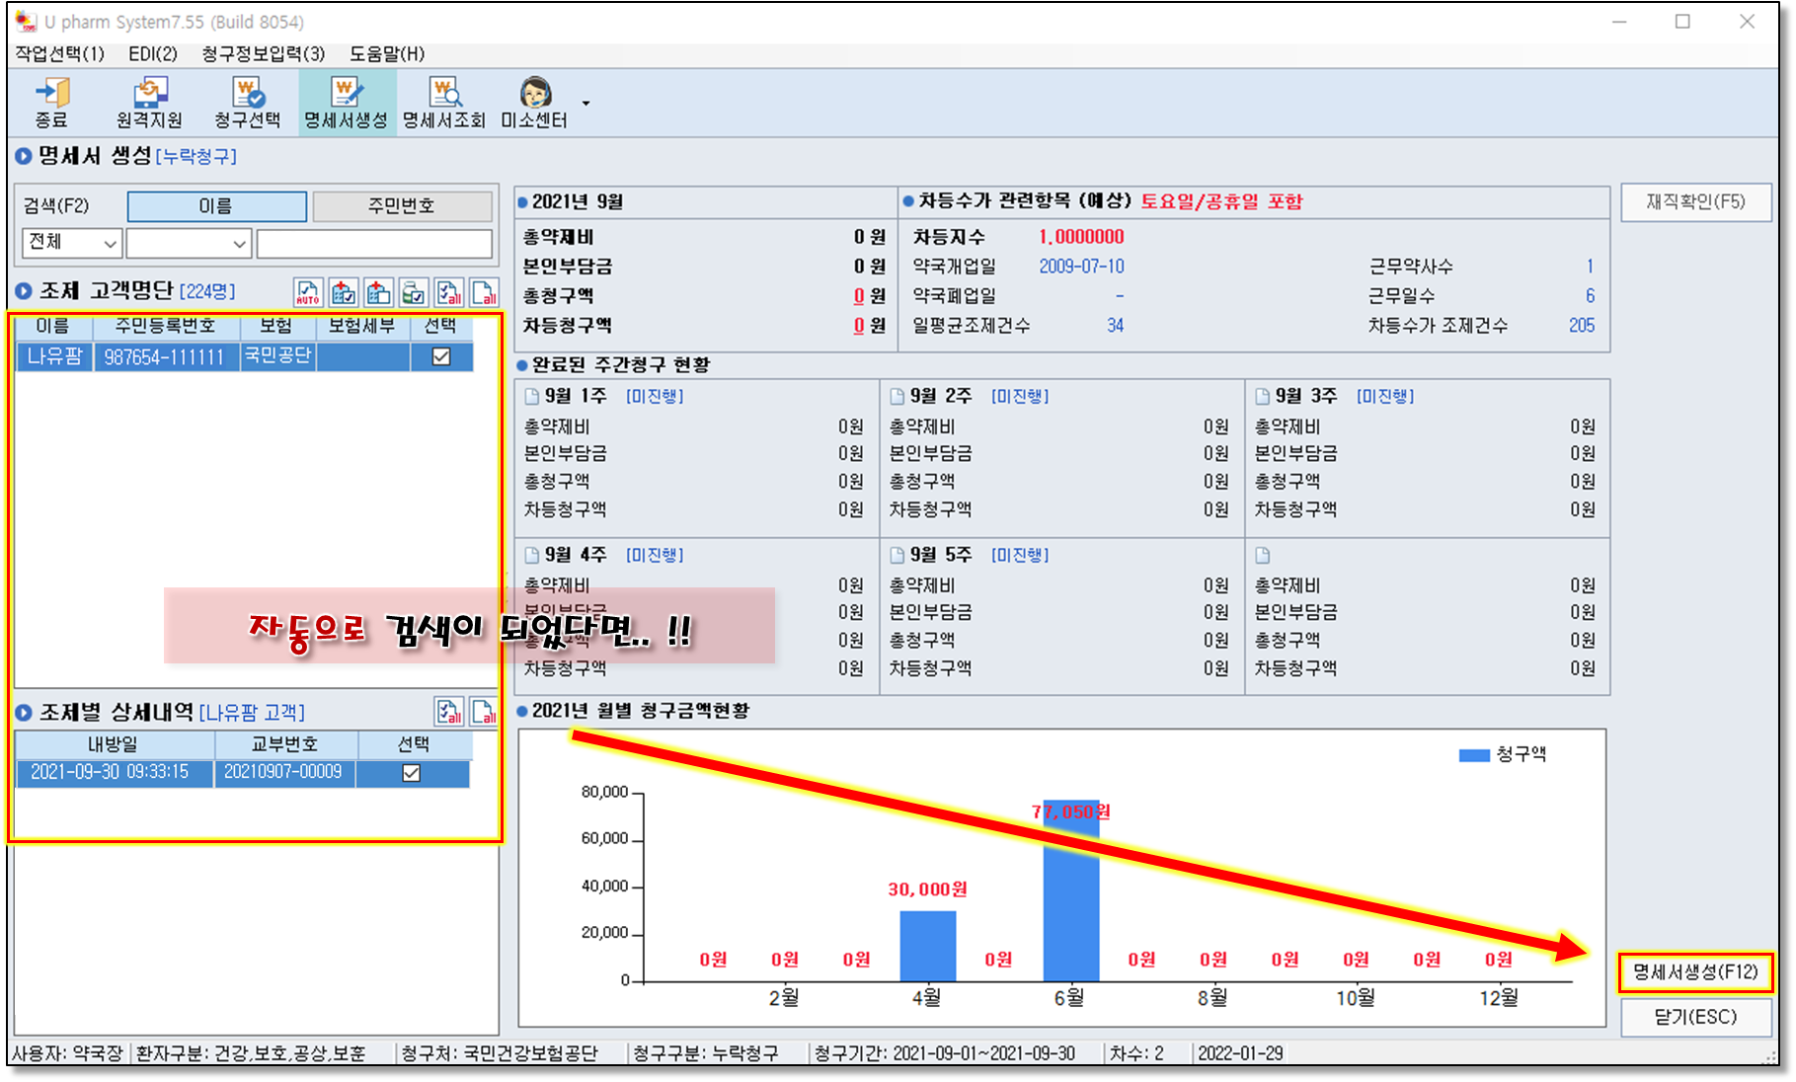Screen dimensions: 1796x1082
Task: Click the 명세서생성(F12) button
Action: click(x=1694, y=972)
